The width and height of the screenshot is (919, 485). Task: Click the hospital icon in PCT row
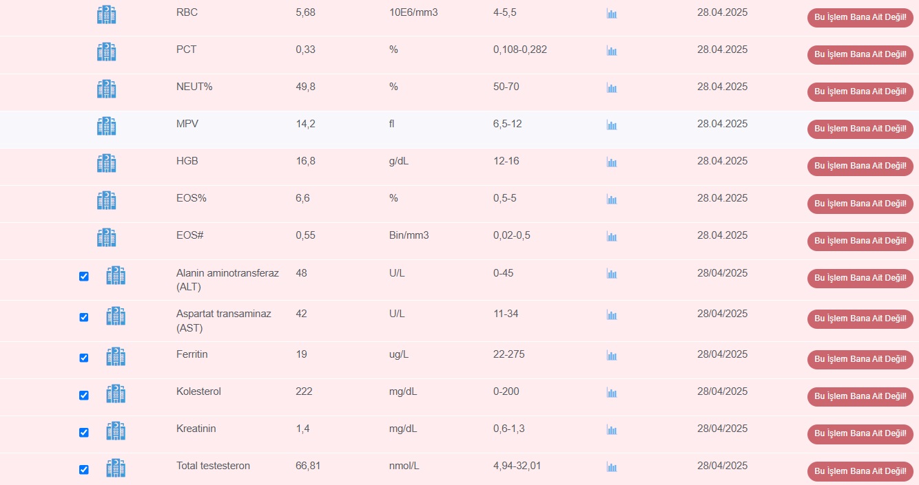(107, 52)
